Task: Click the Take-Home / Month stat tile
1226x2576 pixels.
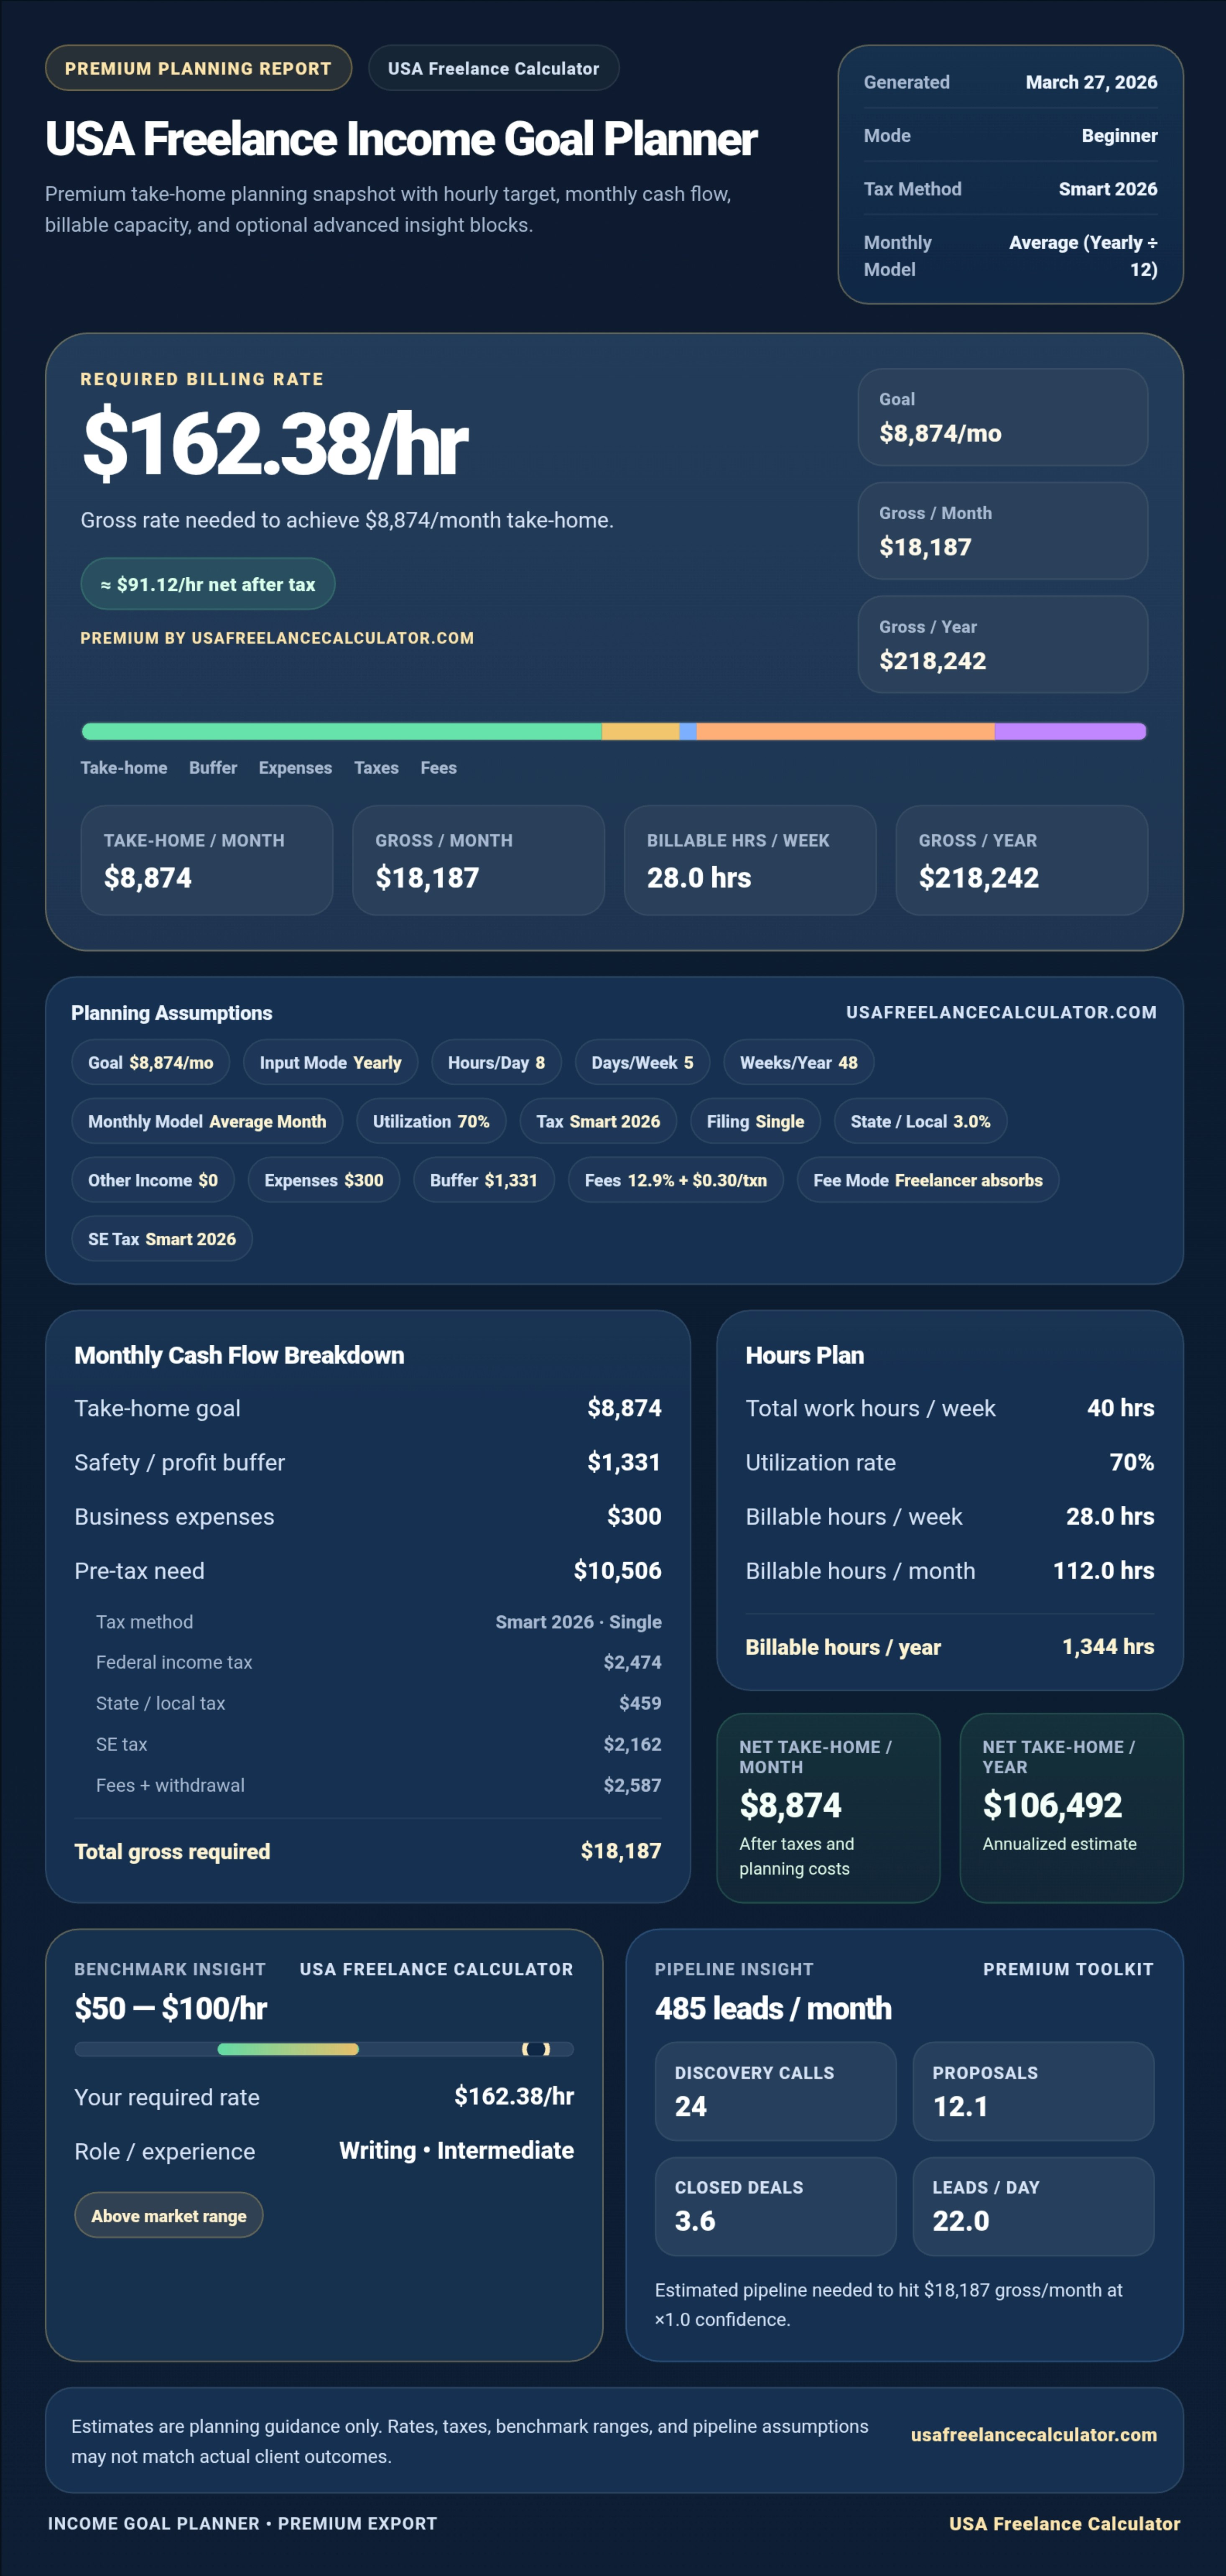Action: coord(207,860)
